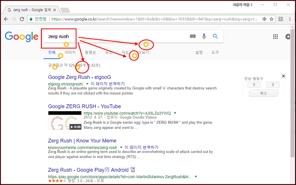The width and height of the screenshot is (296, 185).
Task: Click the Google logo
Action: coord(22,37)
